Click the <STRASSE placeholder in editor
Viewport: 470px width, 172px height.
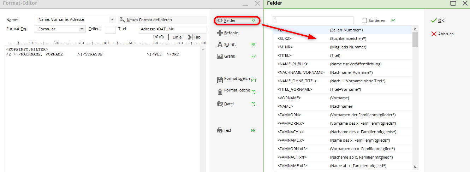click(92, 54)
